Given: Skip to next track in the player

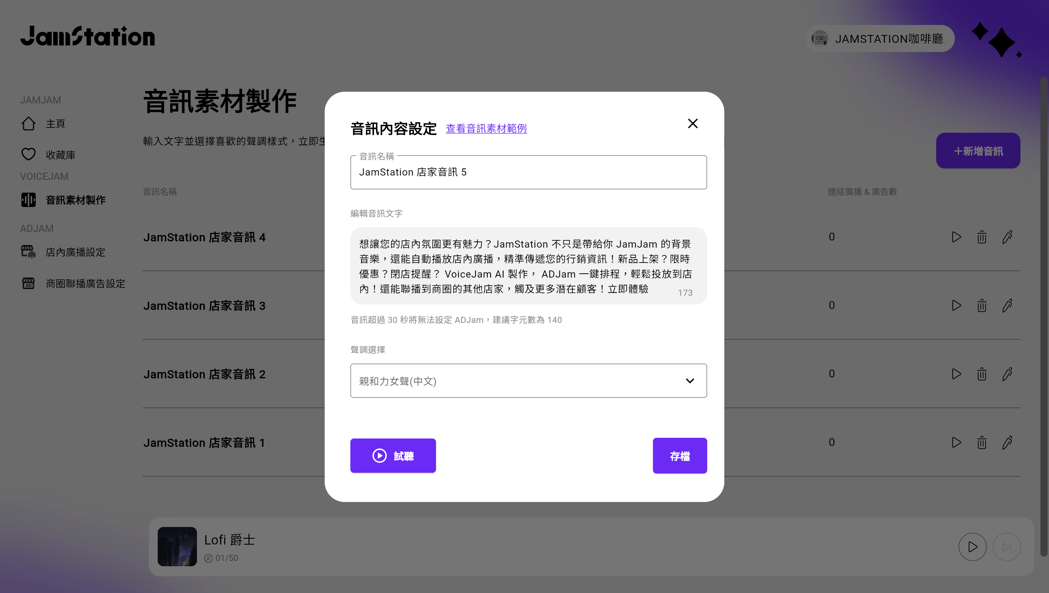Looking at the screenshot, I should [1007, 547].
